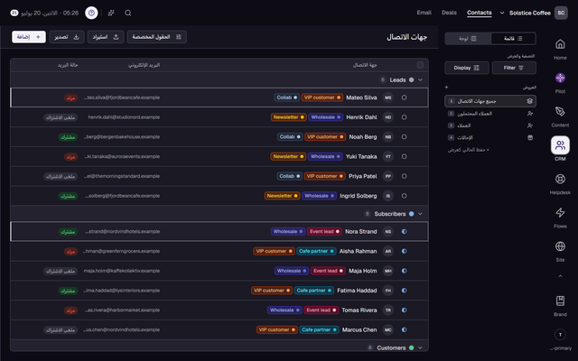Viewport: 578px width, 361px height.
Task: Select the العملاء المحتملون view
Action: tap(490, 114)
